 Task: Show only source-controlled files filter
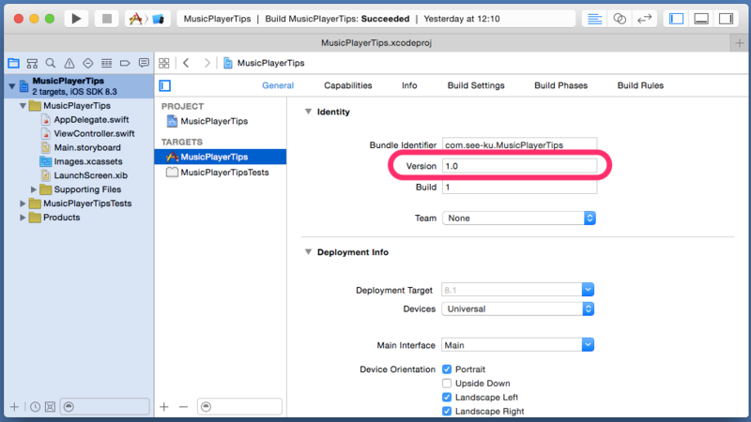tap(50, 407)
